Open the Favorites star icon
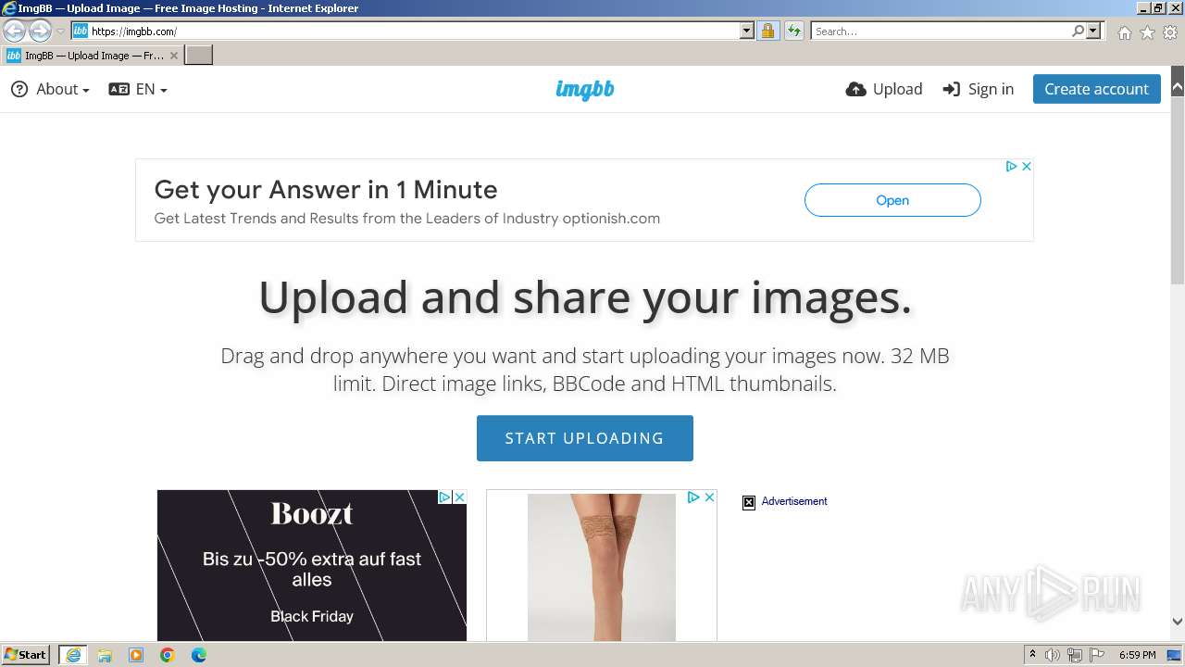The width and height of the screenshot is (1185, 667). (x=1147, y=32)
